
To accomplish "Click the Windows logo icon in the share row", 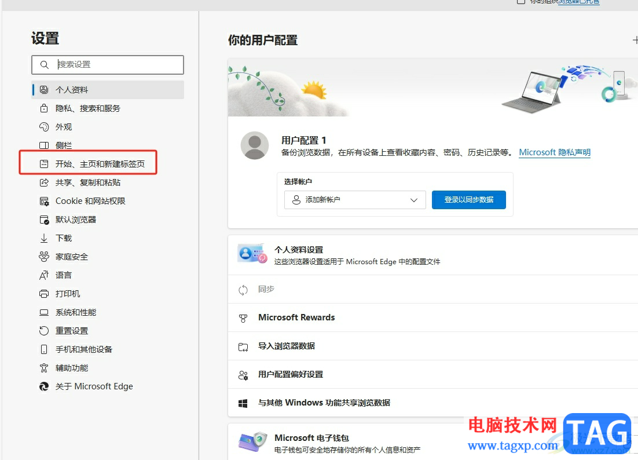I will pos(243,403).
